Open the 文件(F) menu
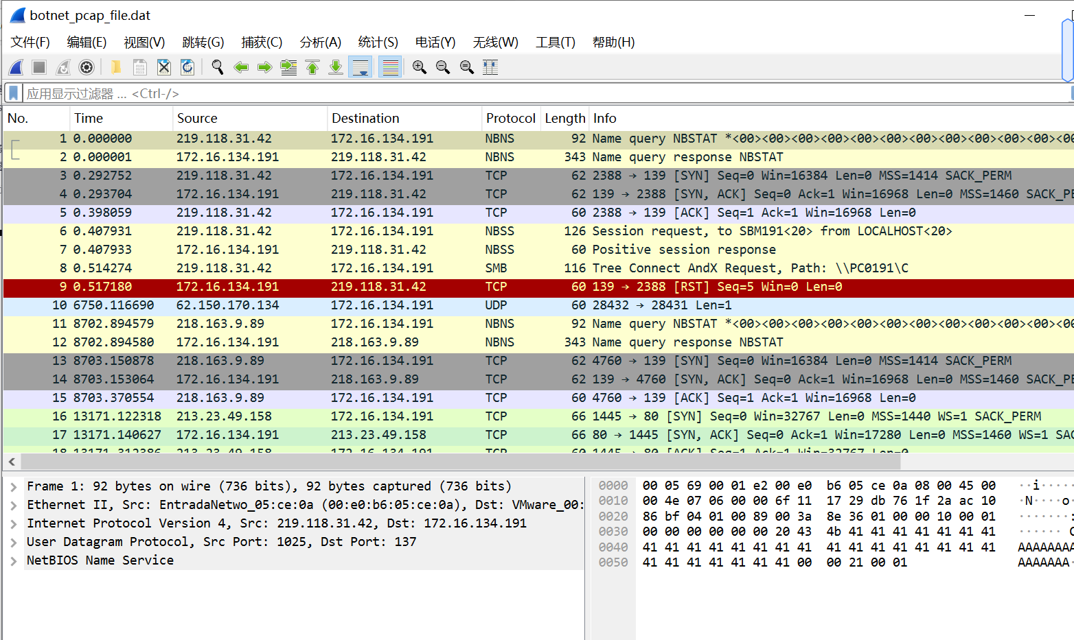1074x640 pixels. click(x=30, y=43)
